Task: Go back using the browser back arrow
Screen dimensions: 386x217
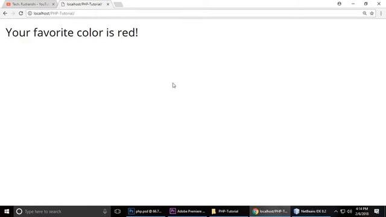Action: (5, 13)
